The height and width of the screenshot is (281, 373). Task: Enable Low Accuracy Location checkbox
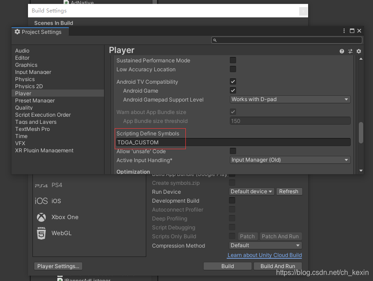tap(233, 69)
